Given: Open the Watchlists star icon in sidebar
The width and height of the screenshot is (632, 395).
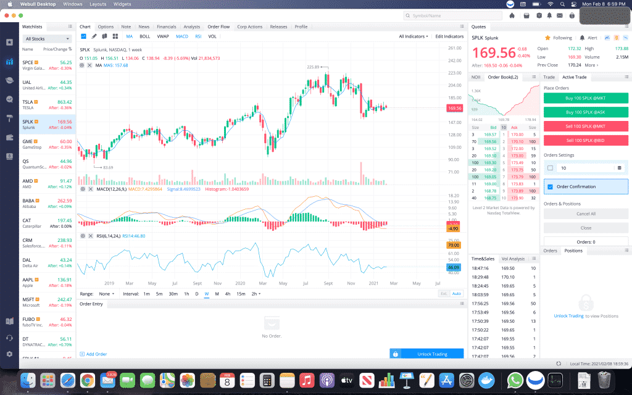Looking at the screenshot, I should click(x=9, y=43).
